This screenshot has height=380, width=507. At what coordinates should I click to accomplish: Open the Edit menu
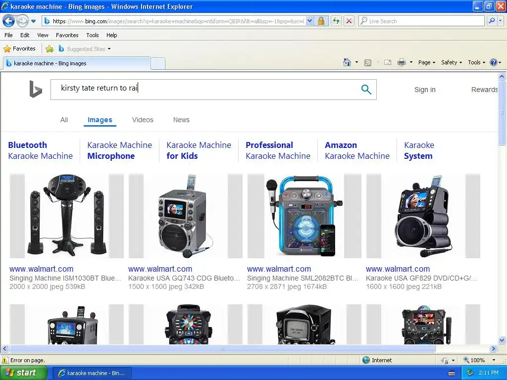[x=25, y=35]
